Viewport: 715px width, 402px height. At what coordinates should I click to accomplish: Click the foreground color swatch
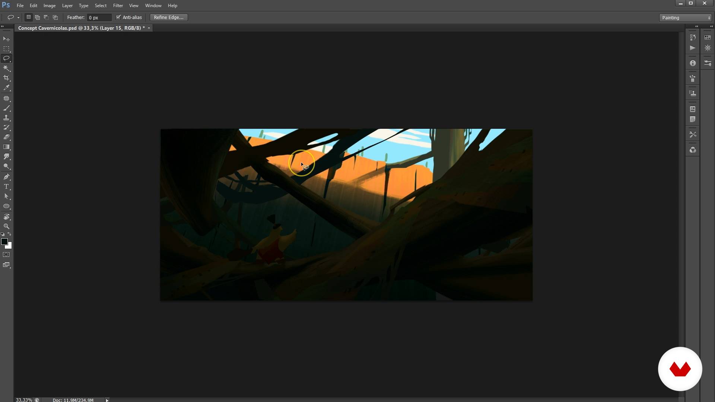coord(4,242)
